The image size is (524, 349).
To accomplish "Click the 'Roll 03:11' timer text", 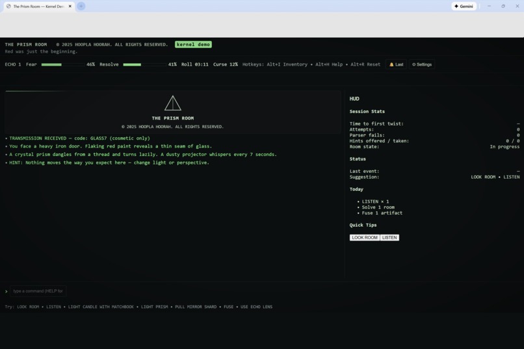I will tap(195, 64).
